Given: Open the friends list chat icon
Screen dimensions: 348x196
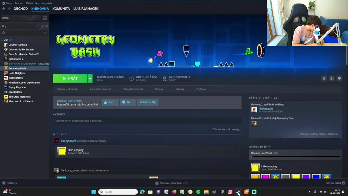Looking at the screenshot, I should coord(344,183).
